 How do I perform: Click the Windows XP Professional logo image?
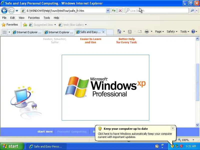point(105,87)
